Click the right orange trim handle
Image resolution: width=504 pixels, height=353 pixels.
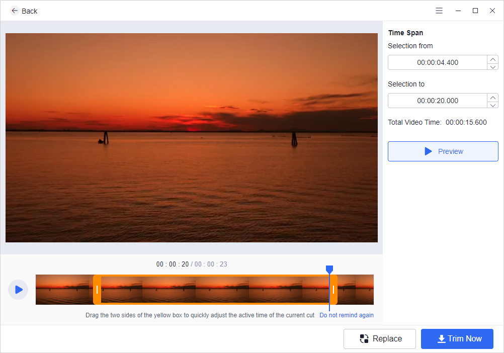coord(333,290)
